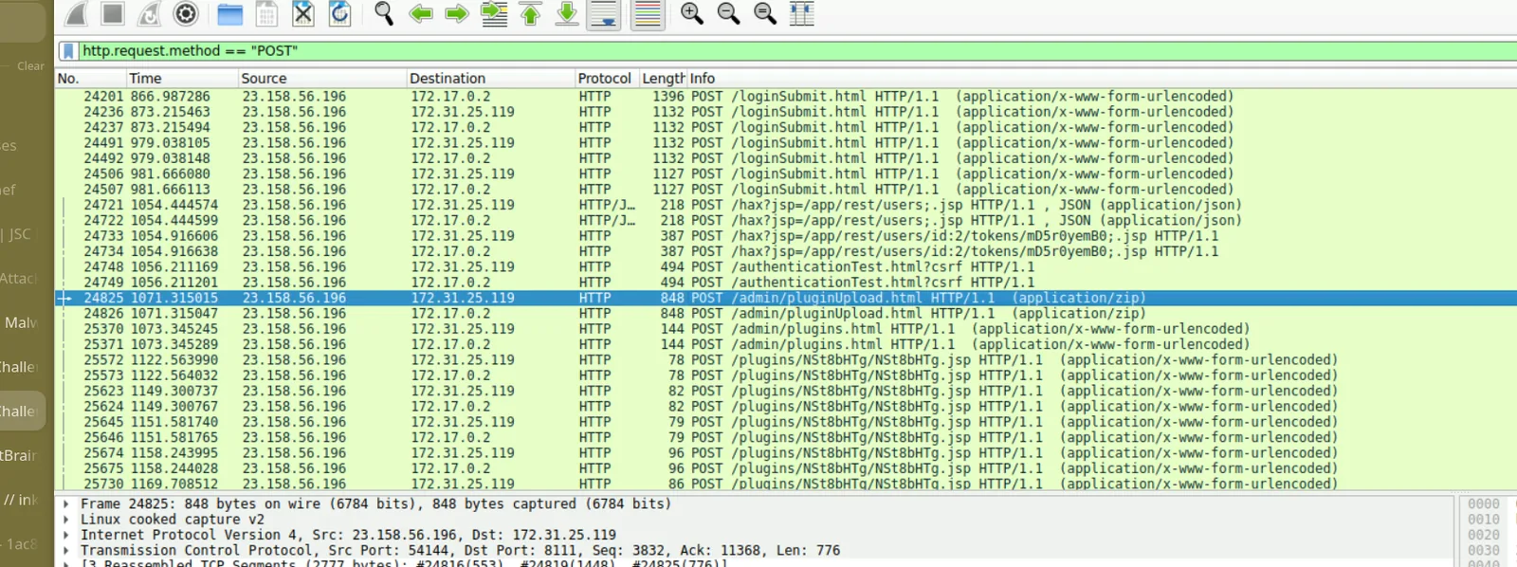This screenshot has height=567, width=1517.
Task: Sort by the Length column header
Action: point(663,79)
